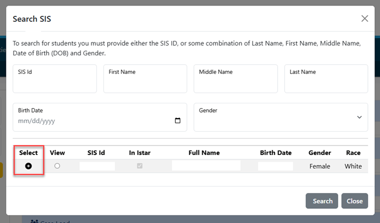The height and width of the screenshot is (223, 380).
Task: Click the White race cell in results
Action: pyautogui.click(x=353, y=166)
